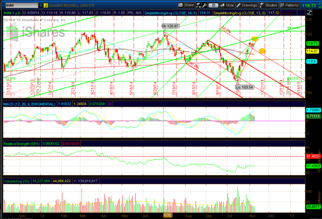This screenshot has width=322, height=219.
Task: Click the IWM 1 y D label
Action: click(12, 13)
